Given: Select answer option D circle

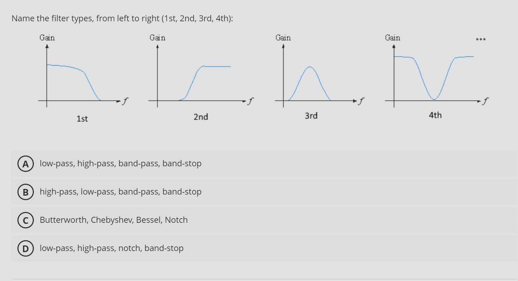Looking at the screenshot, I should [25, 248].
